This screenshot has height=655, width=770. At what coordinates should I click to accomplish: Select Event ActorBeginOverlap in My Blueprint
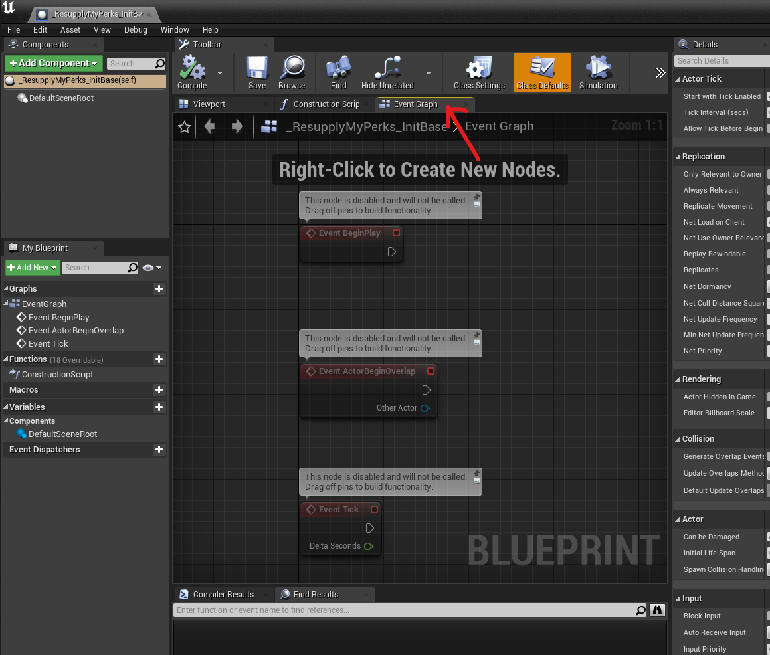point(76,330)
